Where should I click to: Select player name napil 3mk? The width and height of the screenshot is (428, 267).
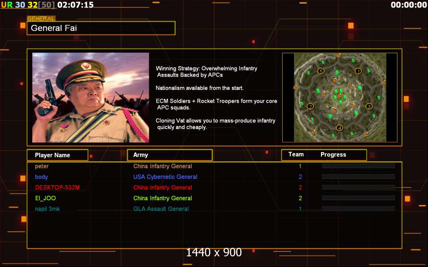tap(47, 209)
